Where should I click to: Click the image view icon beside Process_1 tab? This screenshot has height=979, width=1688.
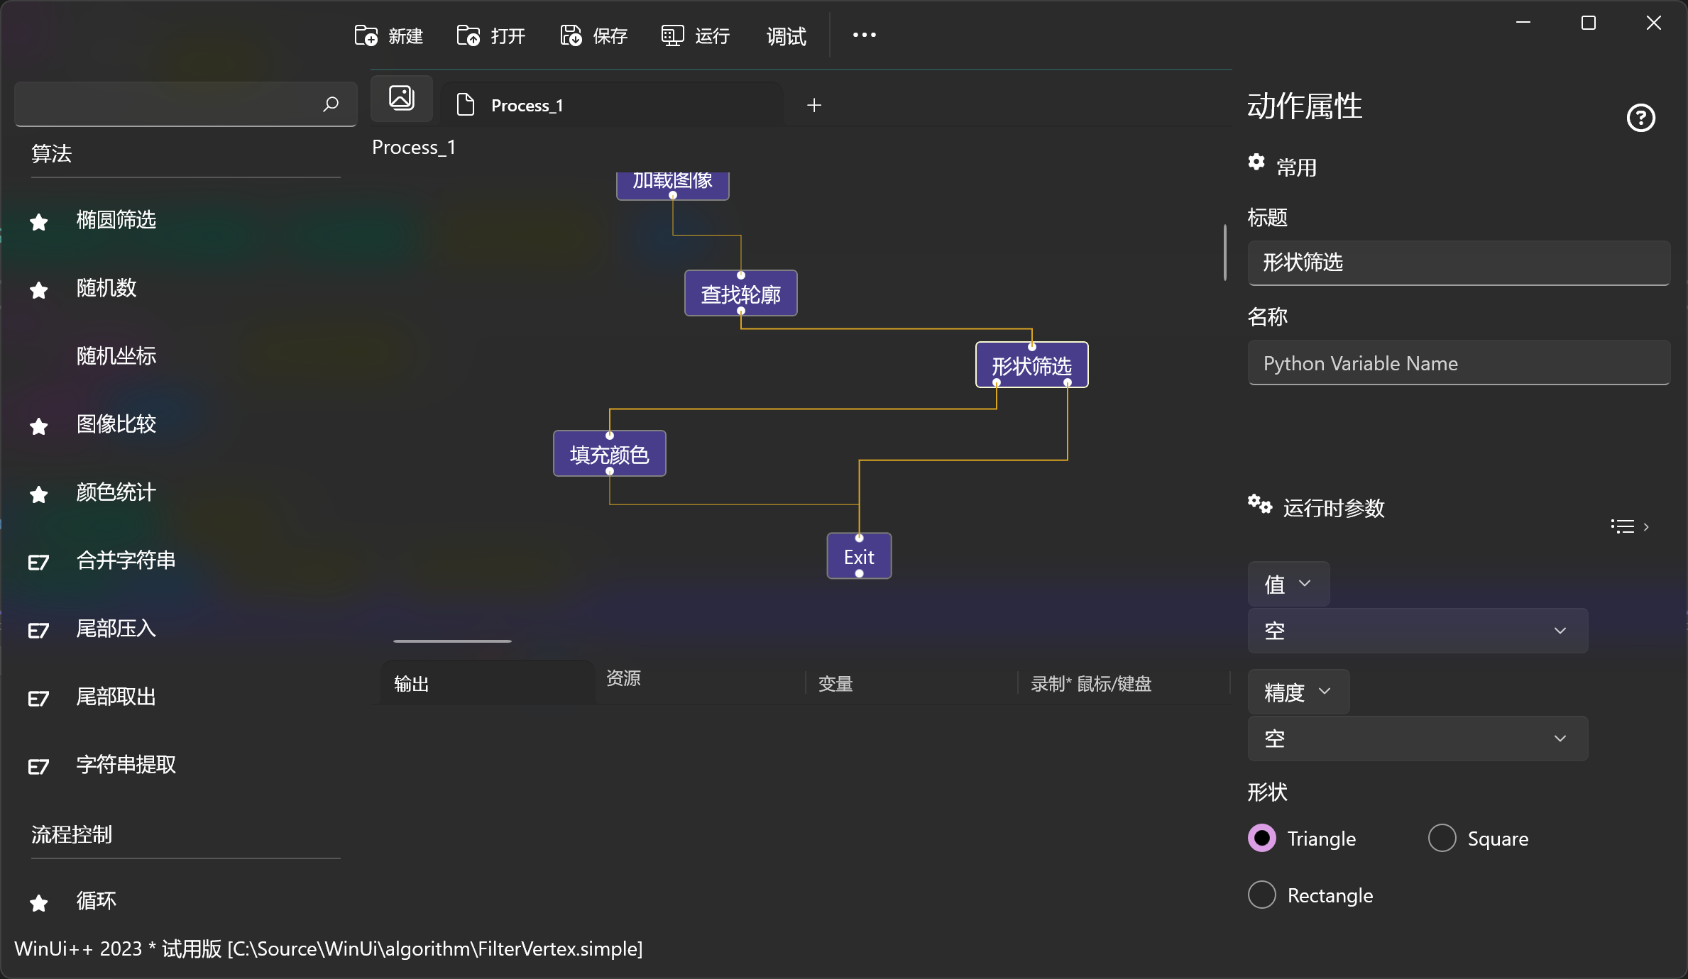coord(402,99)
